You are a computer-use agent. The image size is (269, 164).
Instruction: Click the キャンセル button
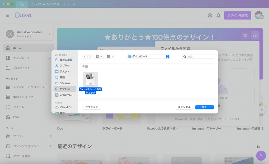[184, 107]
